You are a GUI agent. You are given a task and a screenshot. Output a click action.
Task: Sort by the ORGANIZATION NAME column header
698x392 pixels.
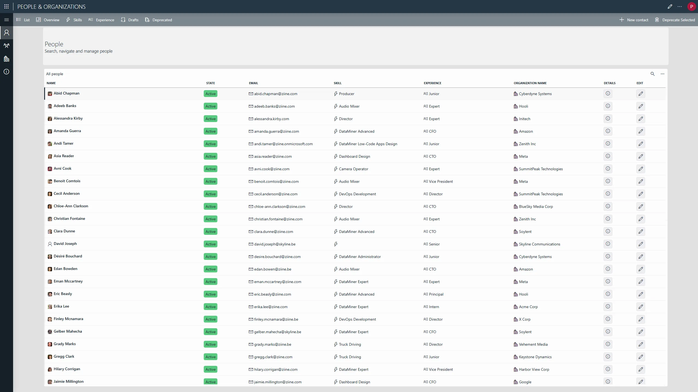(x=530, y=83)
